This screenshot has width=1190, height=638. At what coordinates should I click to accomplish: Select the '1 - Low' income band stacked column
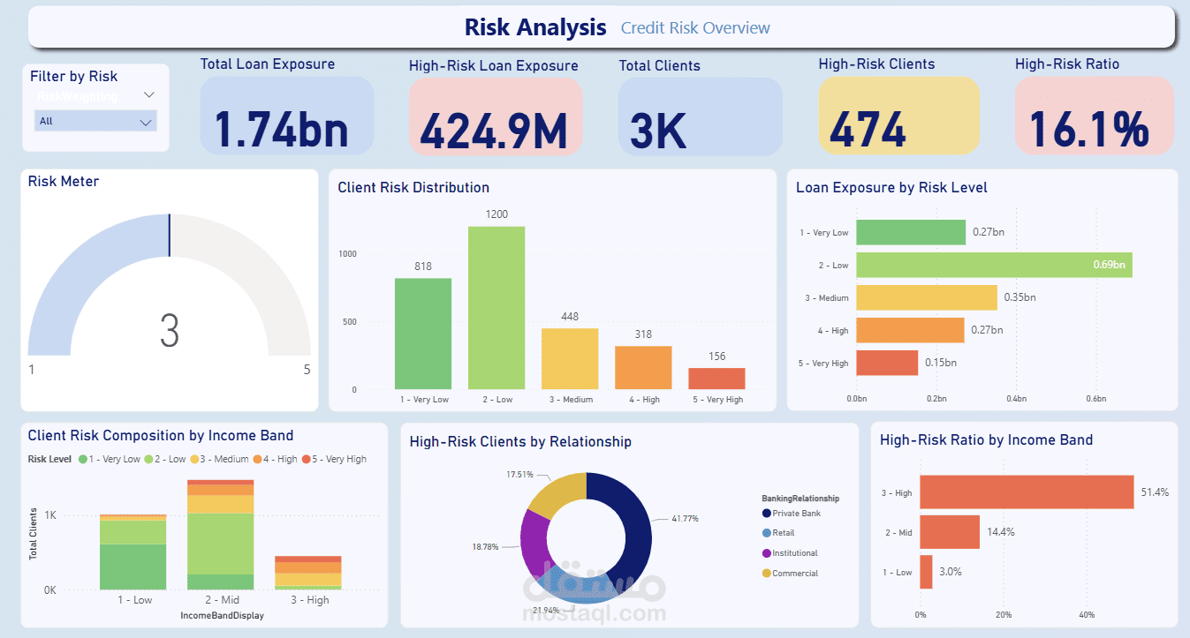coord(133,552)
